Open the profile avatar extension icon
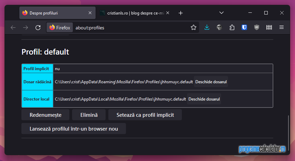 [219, 27]
